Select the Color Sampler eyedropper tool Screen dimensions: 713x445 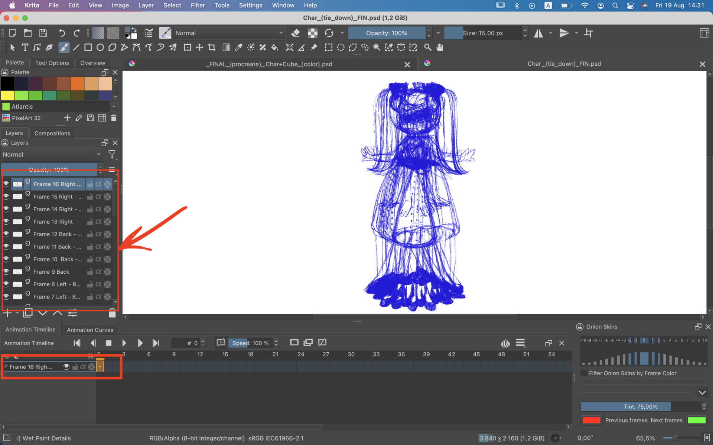tap(238, 47)
